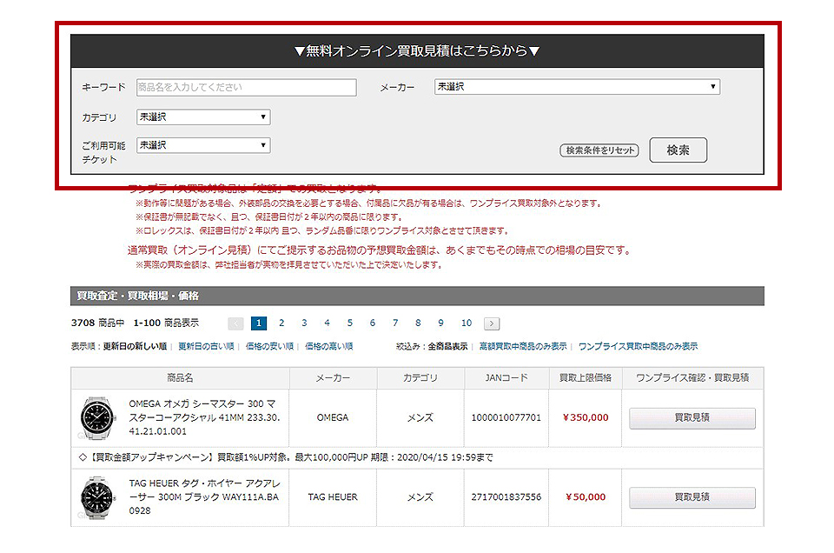
Task: Select page 3 in pagination
Action: (304, 323)
